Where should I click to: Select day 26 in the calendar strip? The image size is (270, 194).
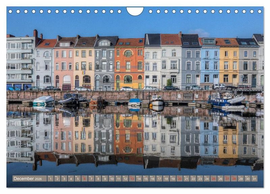221,179
